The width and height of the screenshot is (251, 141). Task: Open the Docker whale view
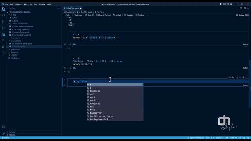[x=3, y=47]
